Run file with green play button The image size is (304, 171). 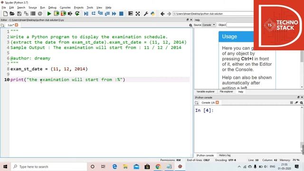click(49, 14)
